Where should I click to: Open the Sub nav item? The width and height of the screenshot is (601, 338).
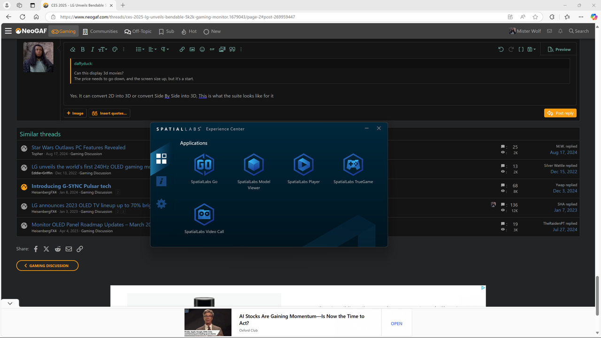click(x=166, y=31)
